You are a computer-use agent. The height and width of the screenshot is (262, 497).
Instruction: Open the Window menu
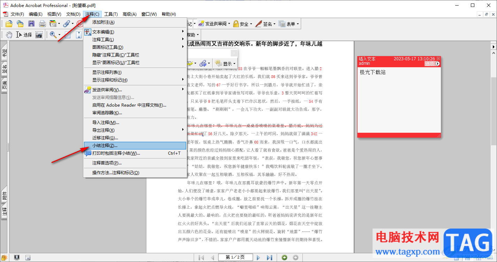149,14
